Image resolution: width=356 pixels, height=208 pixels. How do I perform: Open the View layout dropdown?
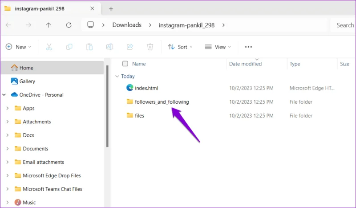(x=218, y=47)
